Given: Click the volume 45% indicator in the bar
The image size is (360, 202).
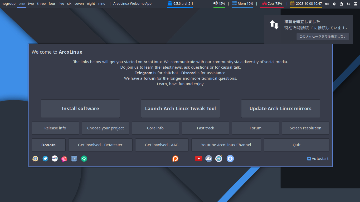Looking at the screenshot, I should pyautogui.click(x=219, y=4).
